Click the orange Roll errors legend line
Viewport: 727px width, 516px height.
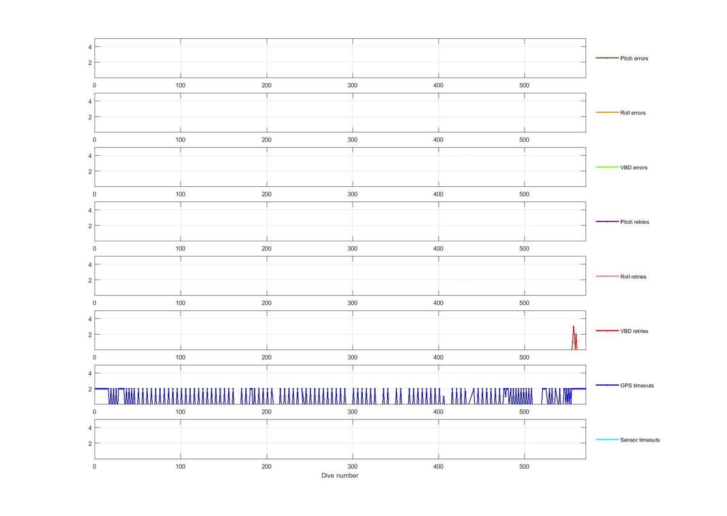click(607, 113)
